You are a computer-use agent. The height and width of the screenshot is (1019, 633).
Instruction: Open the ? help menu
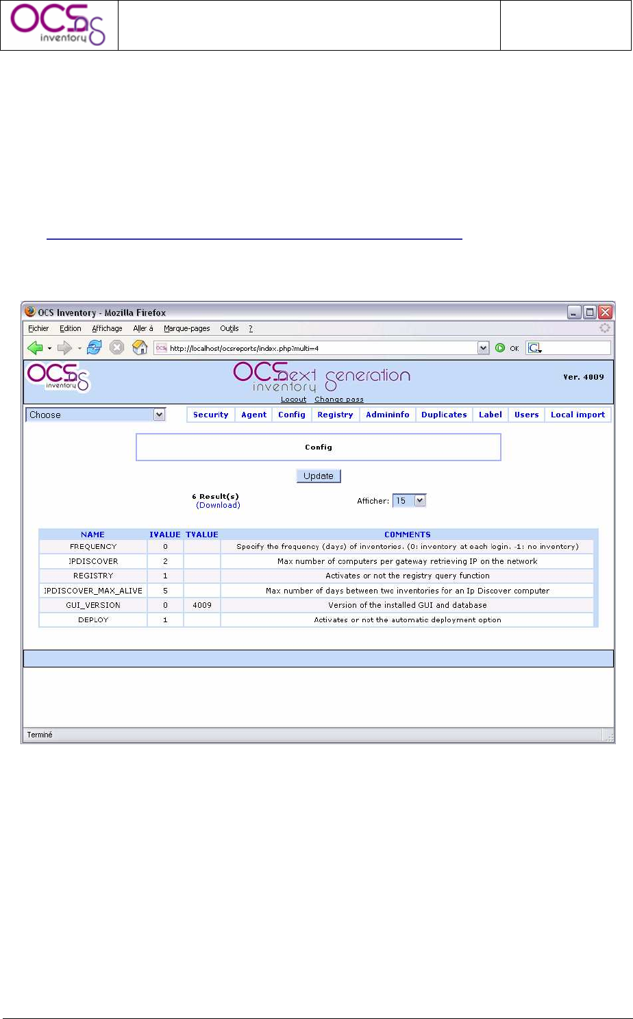tap(251, 329)
